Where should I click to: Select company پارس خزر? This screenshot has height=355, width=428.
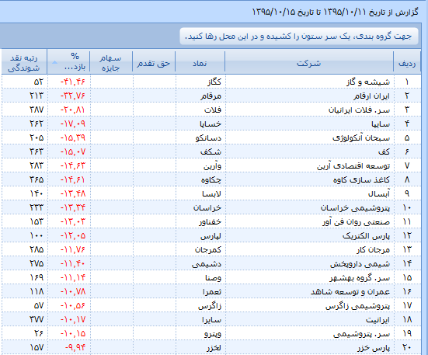tap(374, 348)
